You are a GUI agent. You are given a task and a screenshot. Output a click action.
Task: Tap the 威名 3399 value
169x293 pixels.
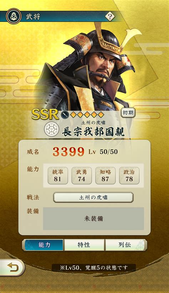68,152
